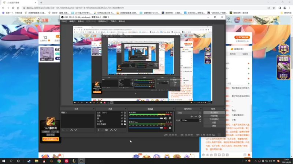Click the PC客户端 button on Douyu

tap(242, 38)
